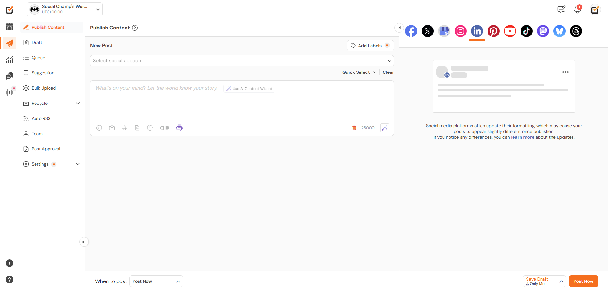608x290 pixels.
Task: Click the pie chart icon in editor toolbar
Action: (150, 128)
